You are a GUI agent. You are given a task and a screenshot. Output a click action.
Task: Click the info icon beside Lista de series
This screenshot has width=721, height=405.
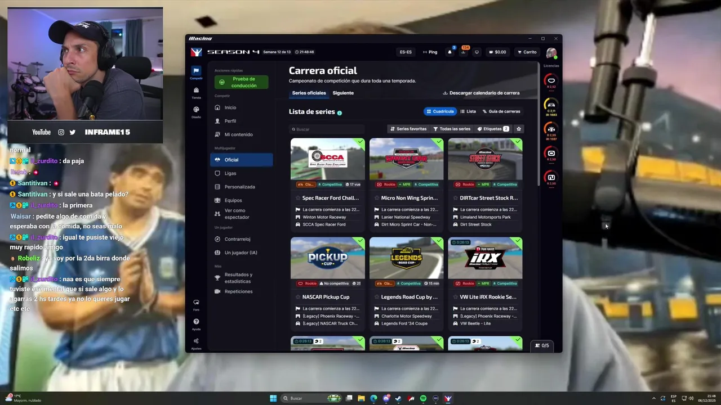click(340, 112)
